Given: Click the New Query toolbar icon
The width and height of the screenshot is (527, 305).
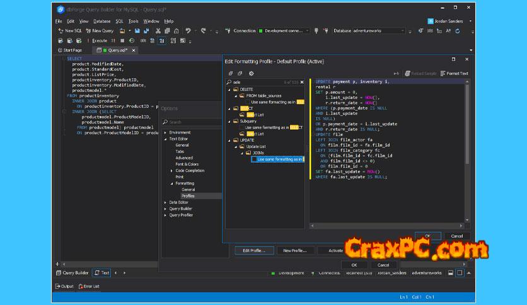Looking at the screenshot, I should tap(88, 30).
